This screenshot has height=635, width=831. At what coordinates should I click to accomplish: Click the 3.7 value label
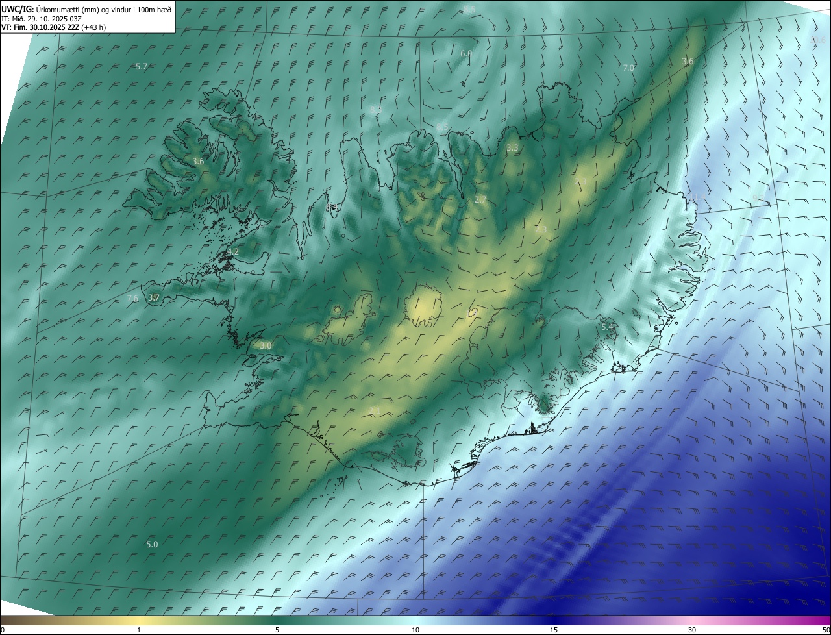click(x=154, y=298)
